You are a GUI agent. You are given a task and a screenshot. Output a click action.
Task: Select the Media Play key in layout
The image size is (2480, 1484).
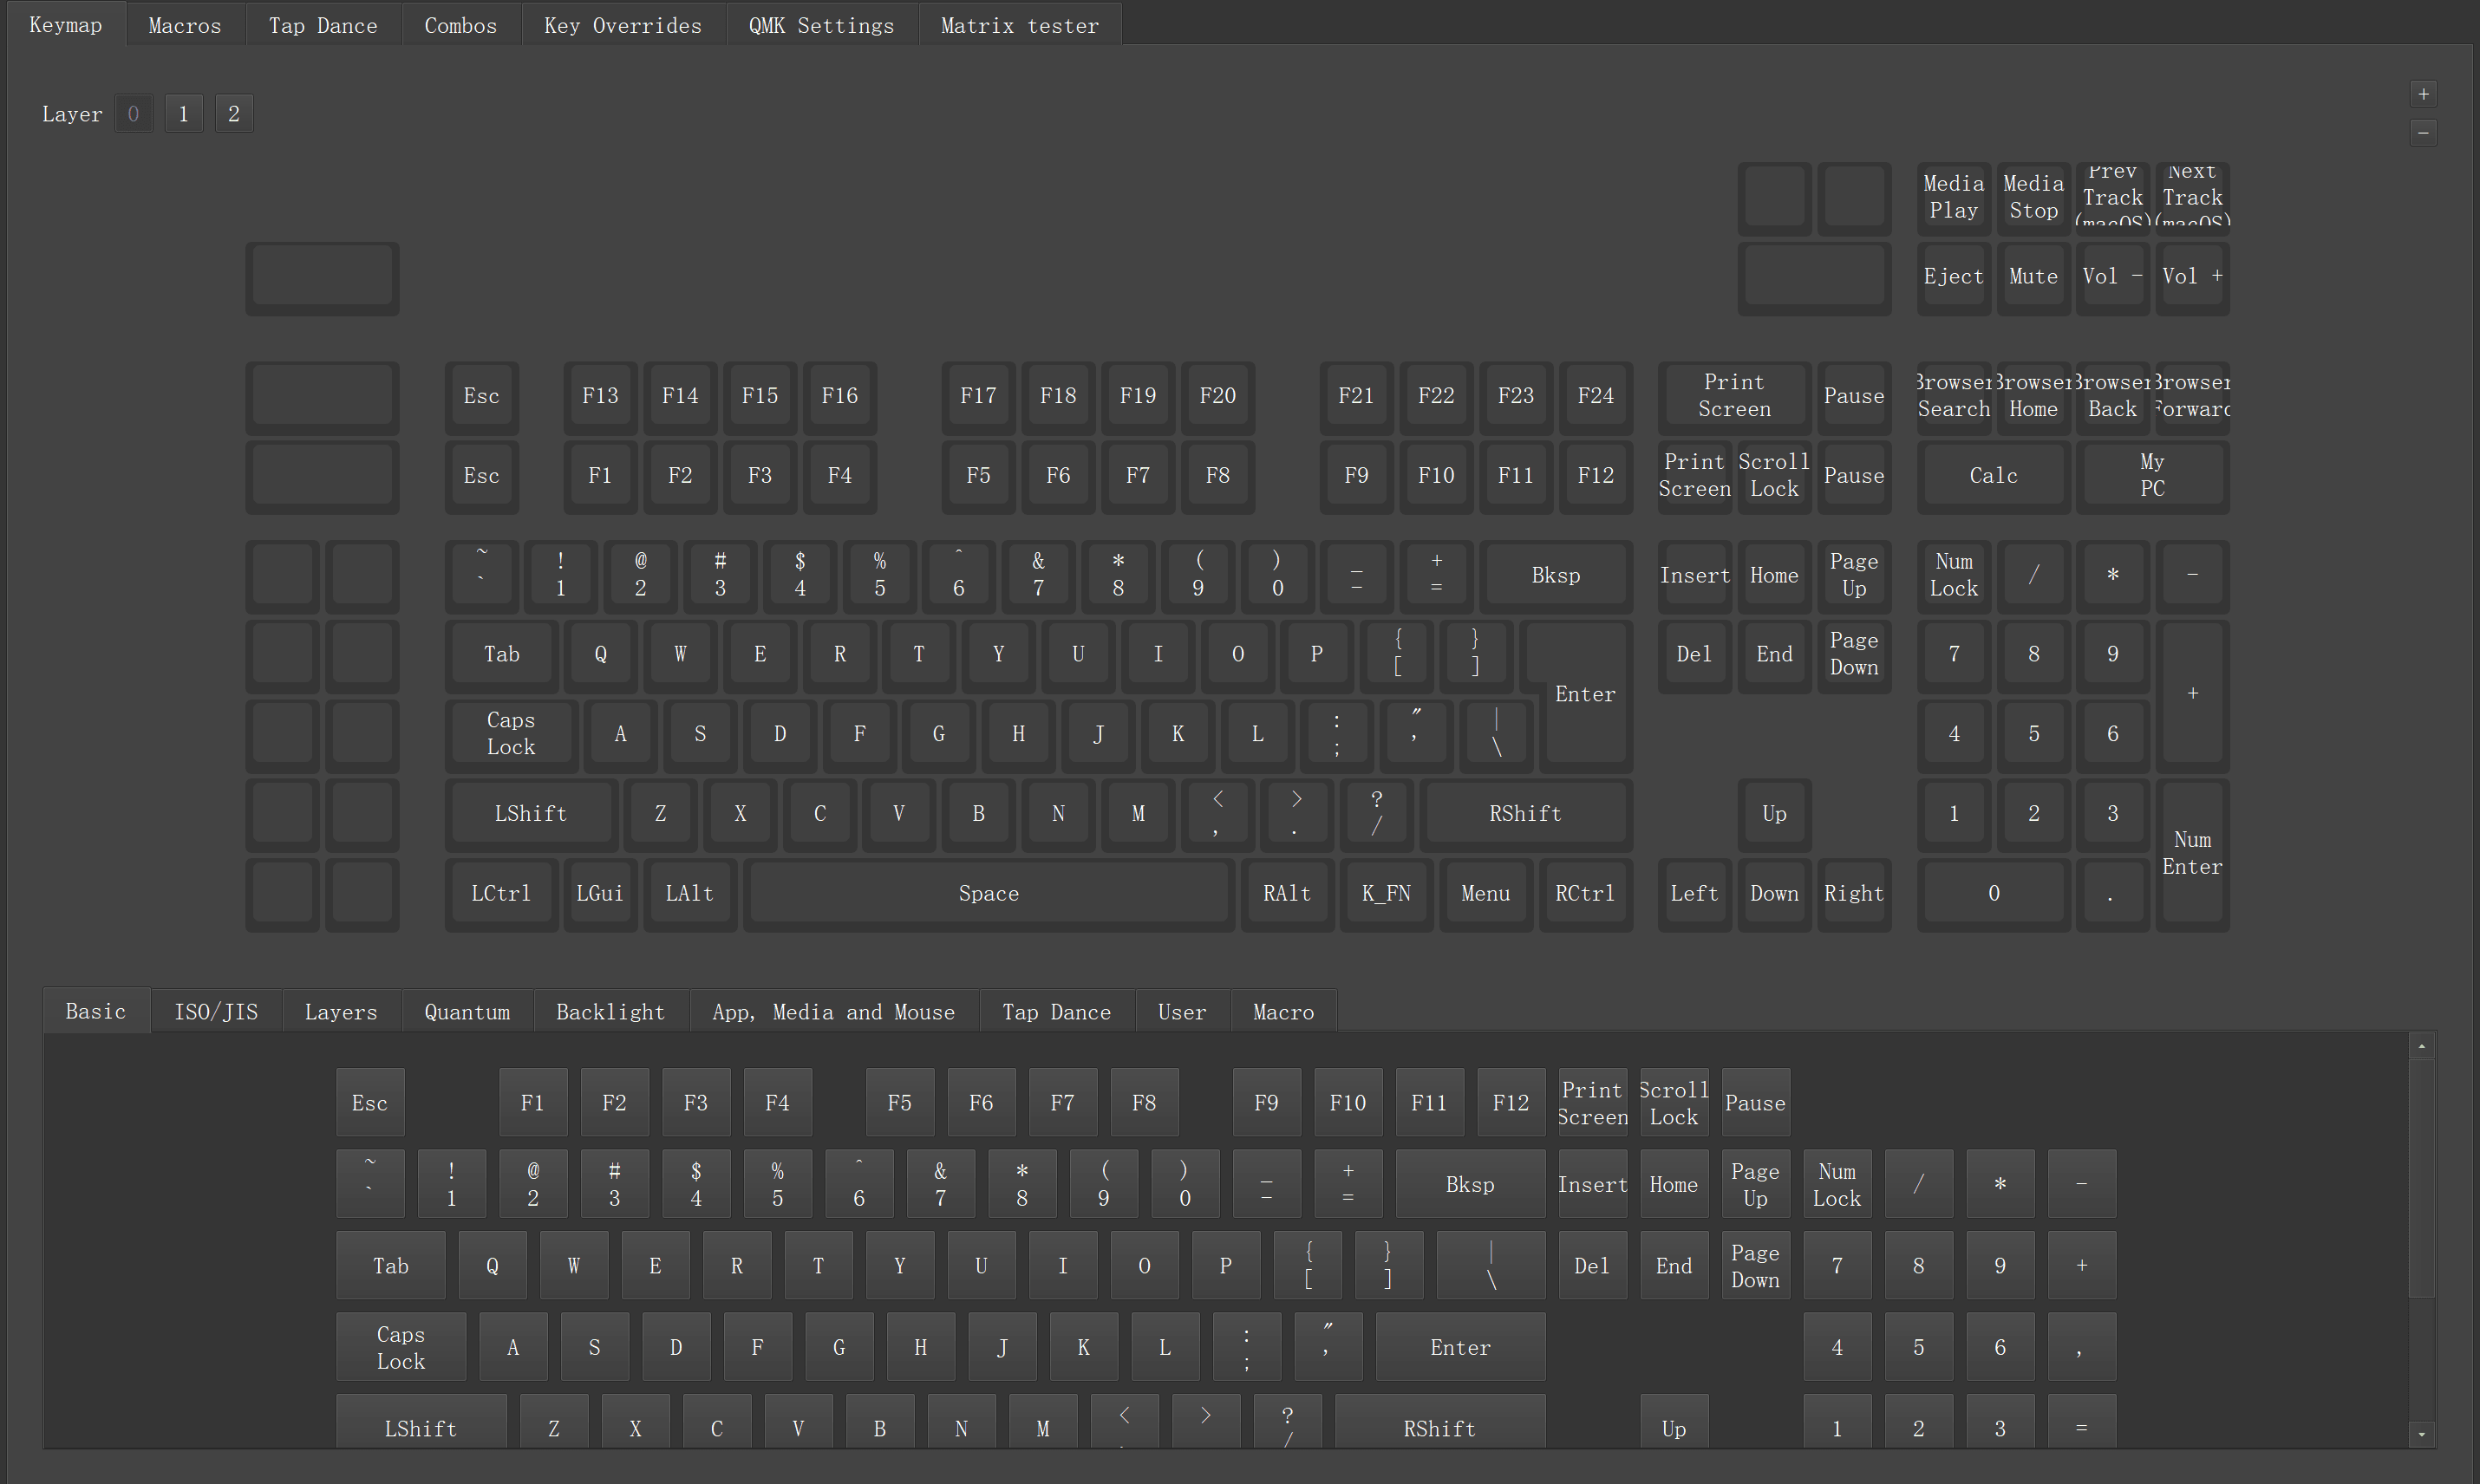tap(1953, 197)
